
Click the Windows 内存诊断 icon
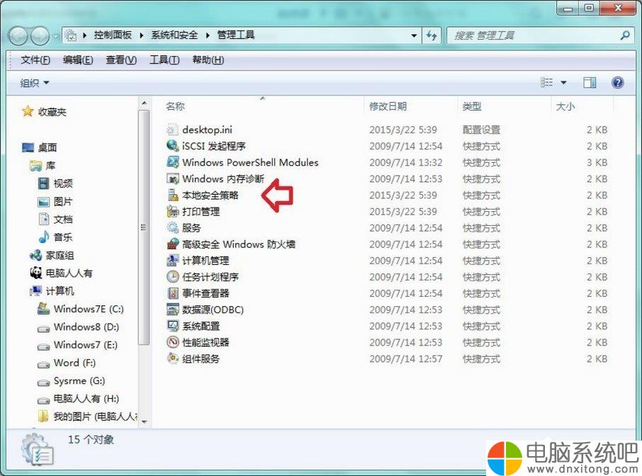point(172,178)
